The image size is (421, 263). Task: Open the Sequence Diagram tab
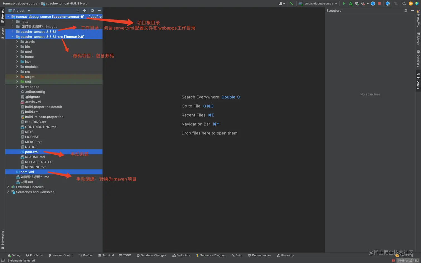click(211, 255)
